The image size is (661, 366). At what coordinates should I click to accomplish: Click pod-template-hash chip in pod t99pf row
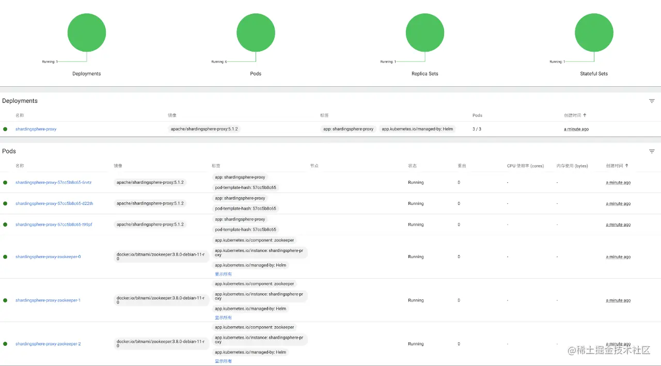point(245,230)
